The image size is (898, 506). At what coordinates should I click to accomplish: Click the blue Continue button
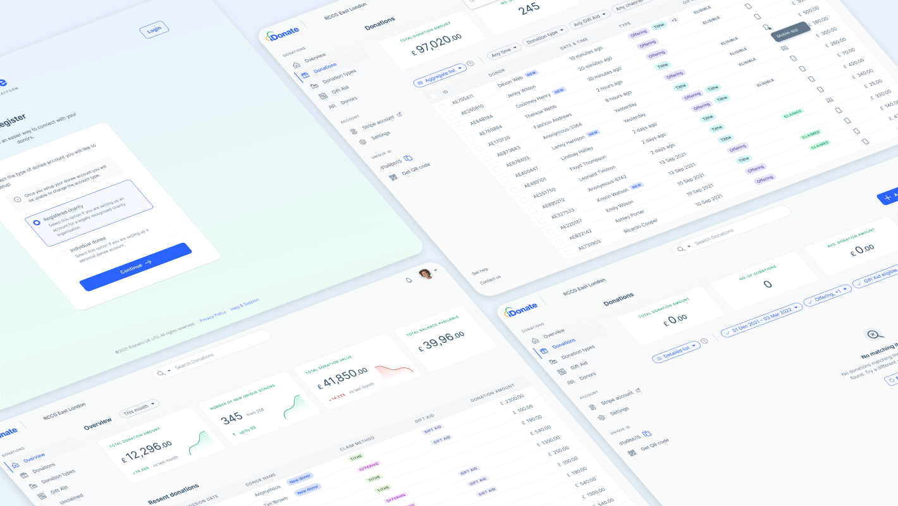(x=136, y=267)
